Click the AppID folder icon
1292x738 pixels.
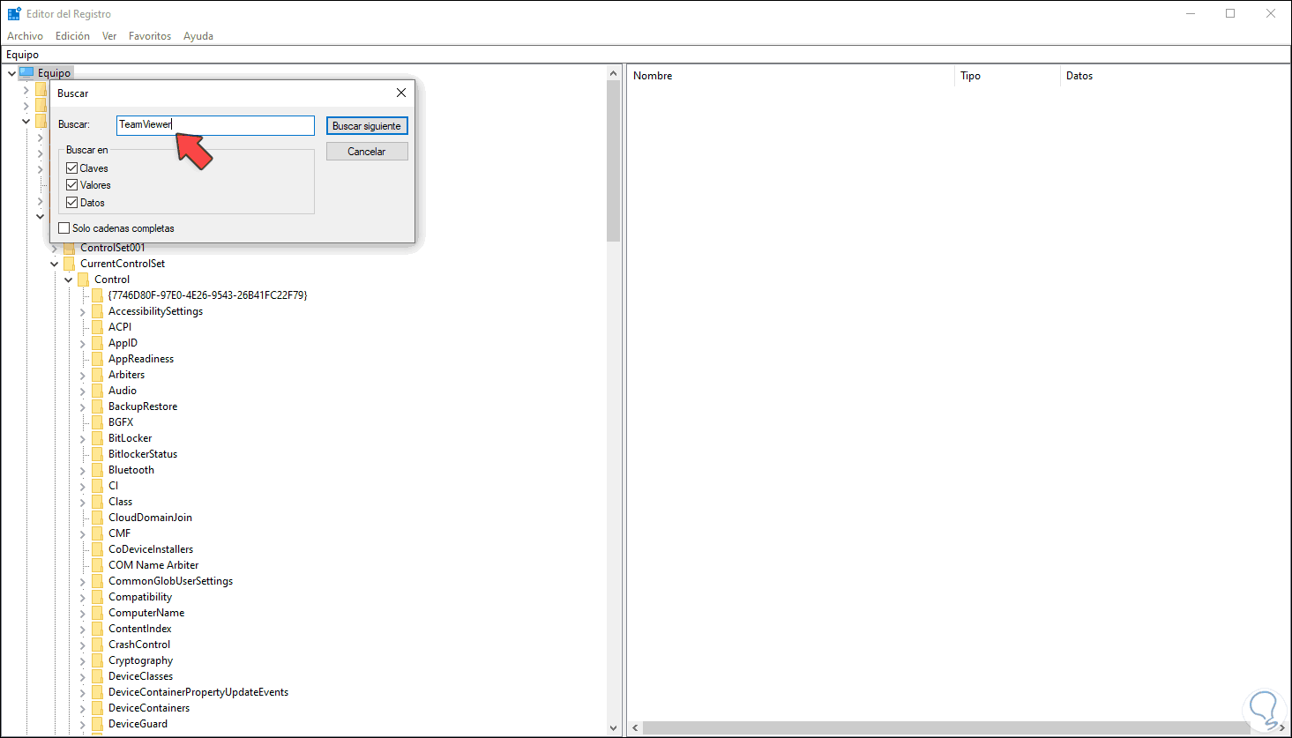tap(98, 343)
